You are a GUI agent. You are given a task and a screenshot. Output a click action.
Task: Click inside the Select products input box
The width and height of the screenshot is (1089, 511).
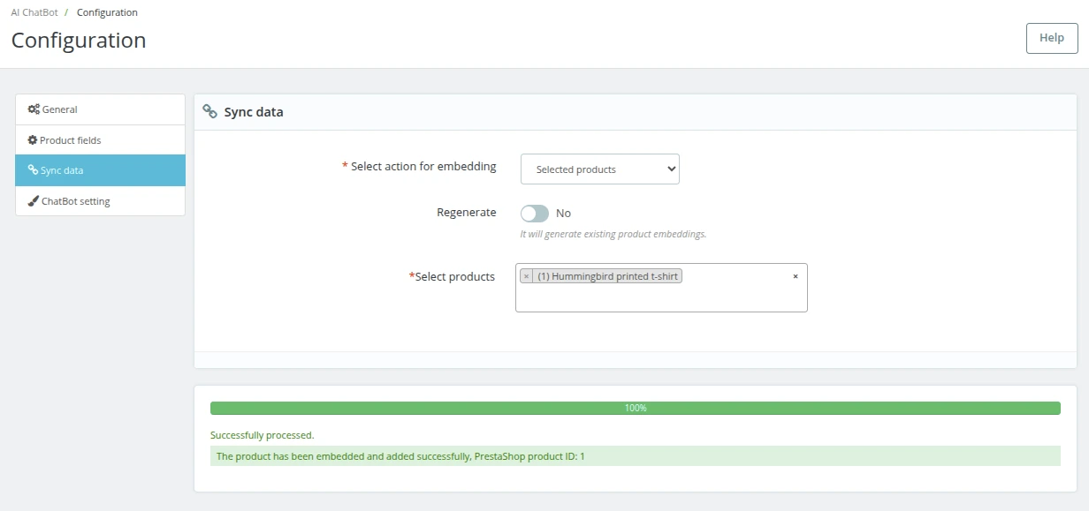[661, 298]
